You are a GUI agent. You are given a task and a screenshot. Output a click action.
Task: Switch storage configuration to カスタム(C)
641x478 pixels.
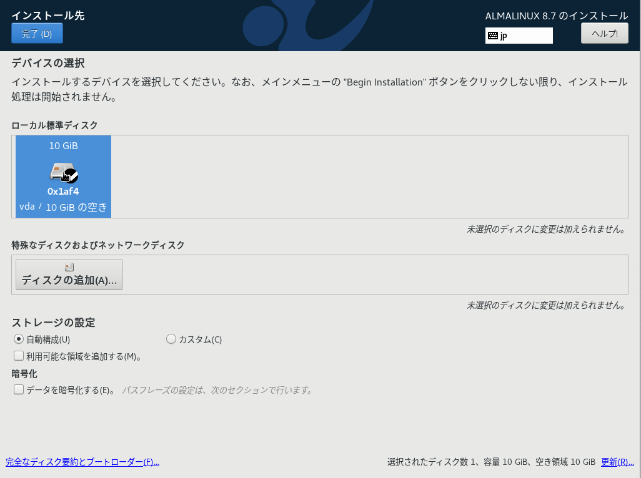click(171, 339)
